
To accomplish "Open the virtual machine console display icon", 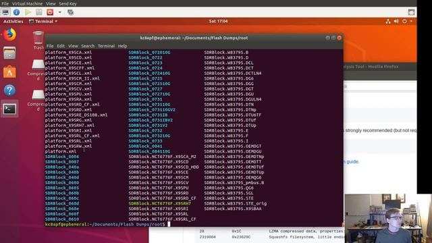I will [x=5, y=12].
